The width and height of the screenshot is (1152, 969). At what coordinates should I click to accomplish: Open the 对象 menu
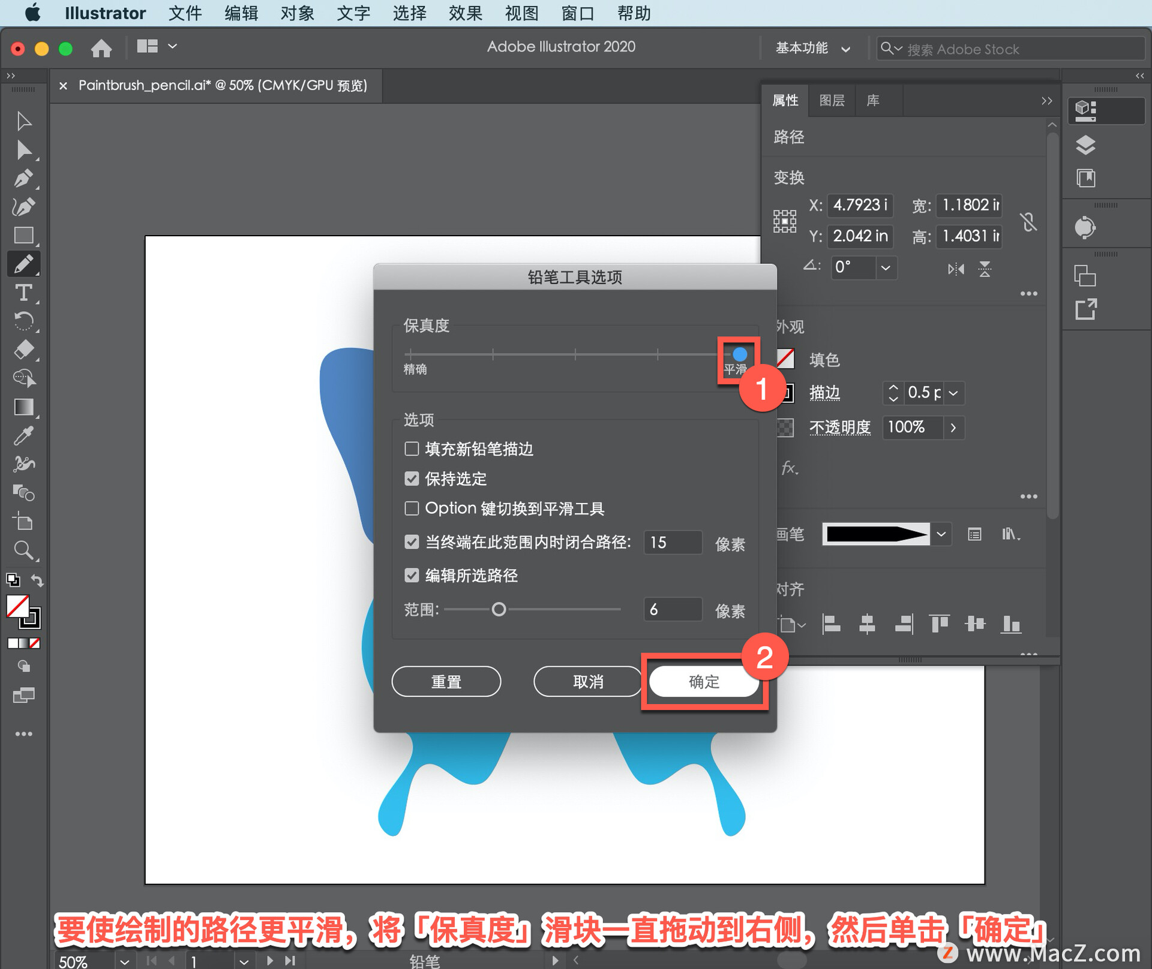pos(297,13)
